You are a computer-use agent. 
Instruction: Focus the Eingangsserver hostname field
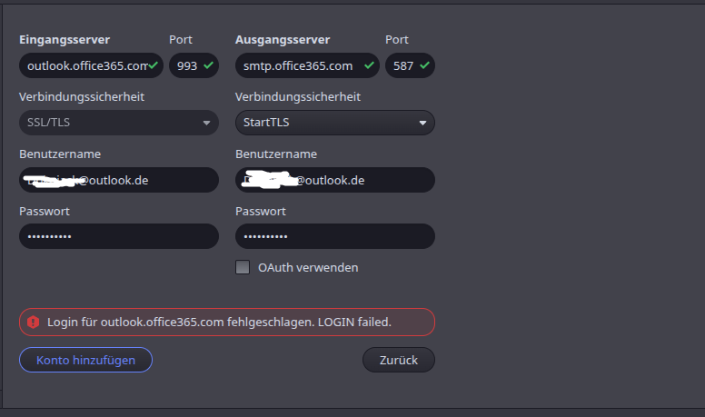tap(91, 65)
